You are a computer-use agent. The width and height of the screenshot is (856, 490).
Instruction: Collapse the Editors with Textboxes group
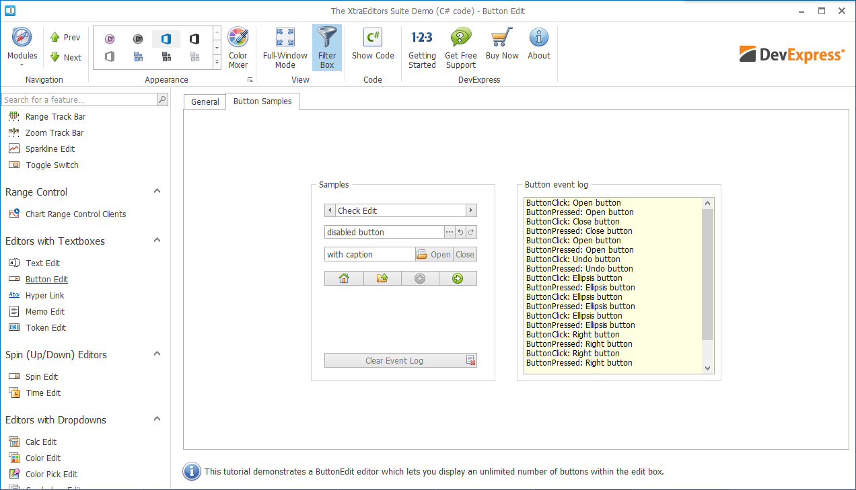click(157, 241)
